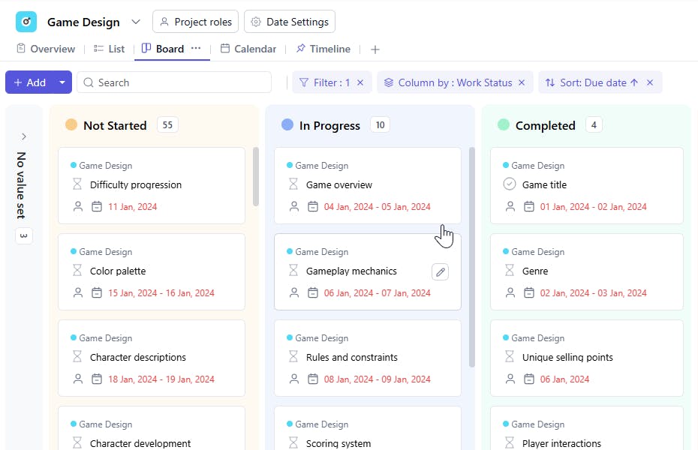The width and height of the screenshot is (698, 450).
Task: Click the edit pencil icon on Gameplay mechanics
Action: click(x=441, y=272)
